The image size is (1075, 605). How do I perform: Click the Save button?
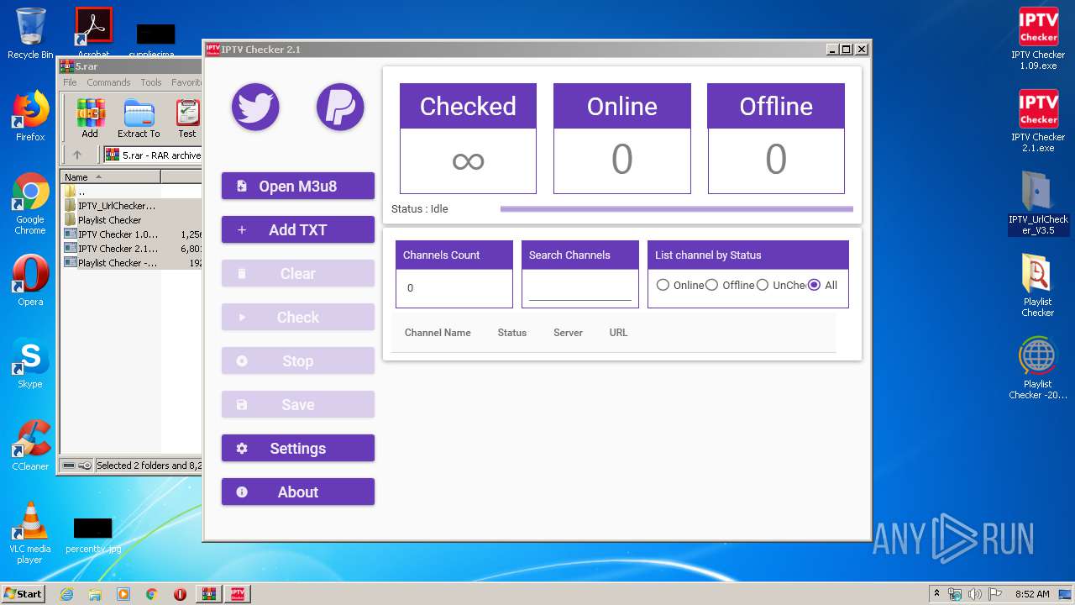298,404
